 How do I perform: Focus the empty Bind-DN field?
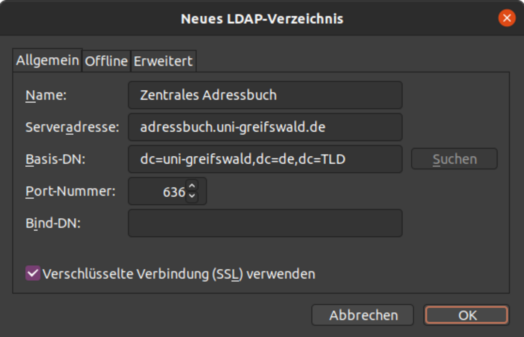coord(265,223)
